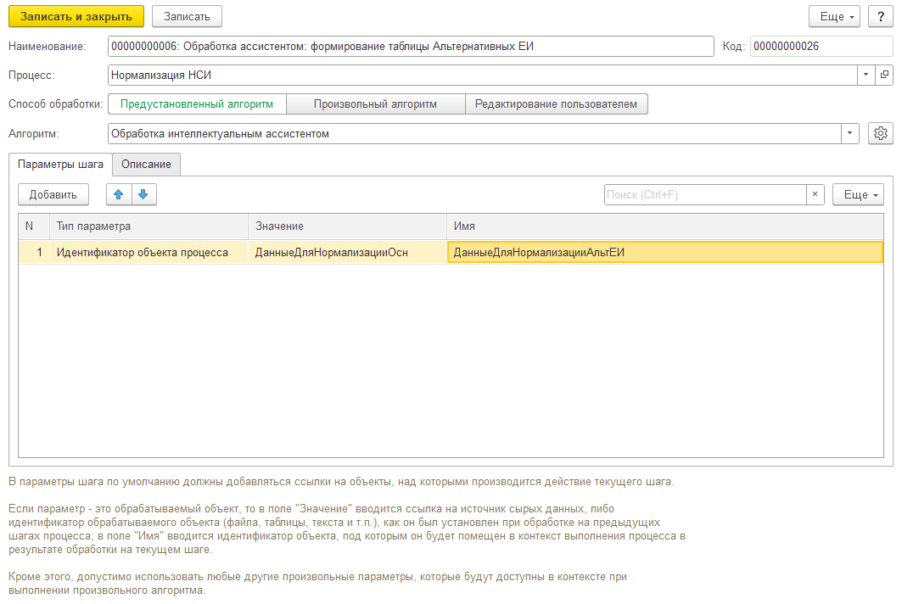Switch to the Описание tab
The width and height of the screenshot is (902, 604).
146,165
